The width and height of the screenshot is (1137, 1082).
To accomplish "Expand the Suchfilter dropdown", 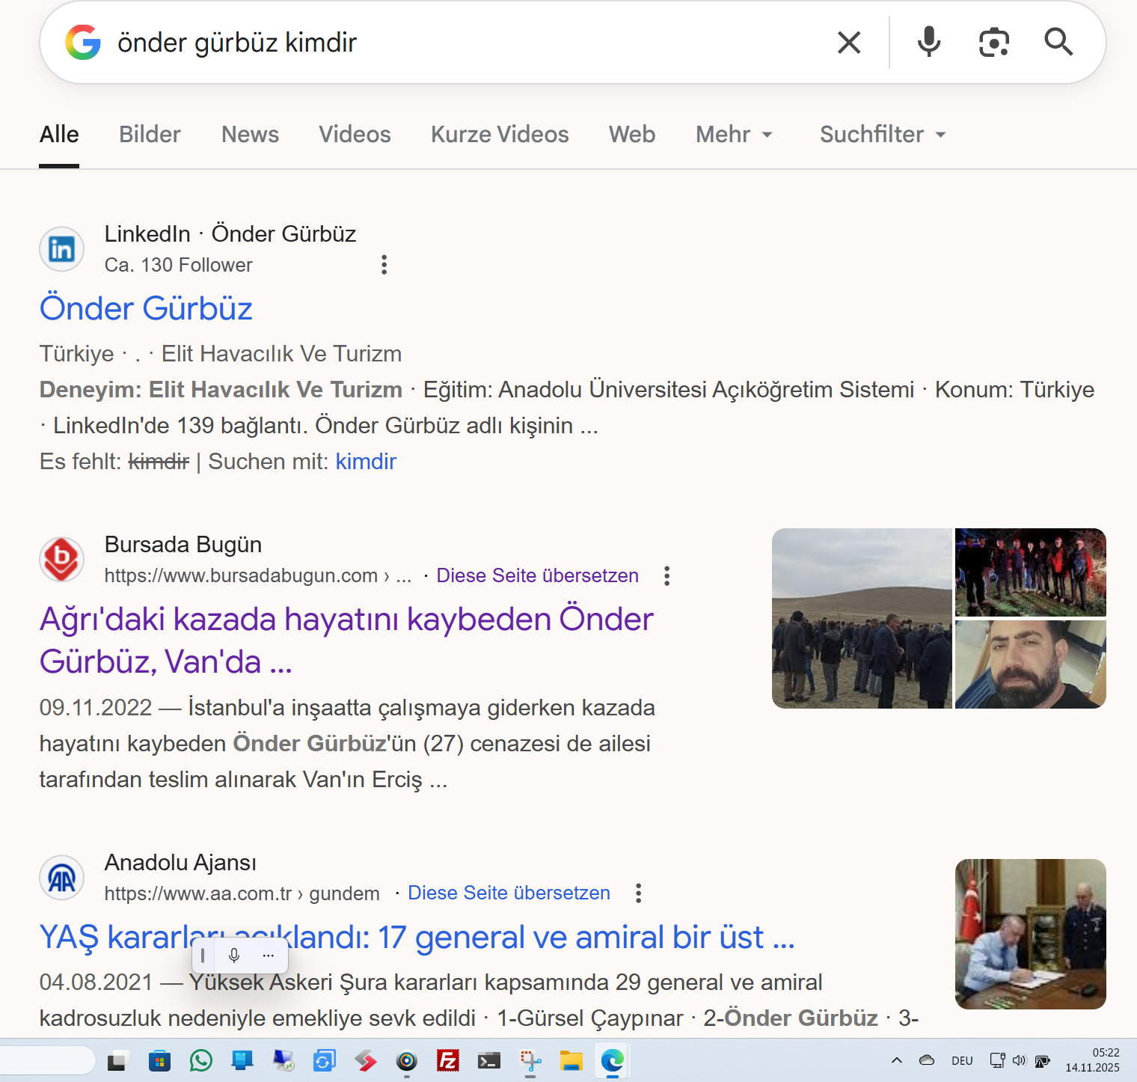I will pos(883,135).
